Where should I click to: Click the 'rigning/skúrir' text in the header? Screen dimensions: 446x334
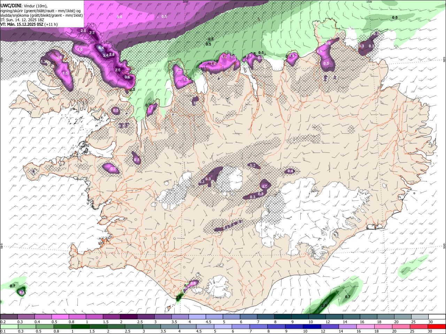click(11, 11)
